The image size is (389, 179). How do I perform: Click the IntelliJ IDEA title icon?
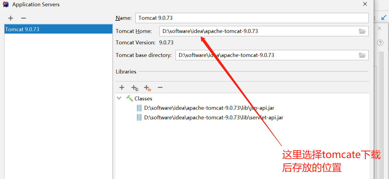click(x=6, y=4)
